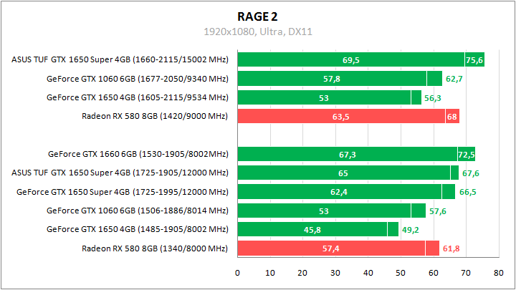Click the GeForce GTX 1660 6GB label
Viewport: 516px width, 290px height.
coord(138,154)
